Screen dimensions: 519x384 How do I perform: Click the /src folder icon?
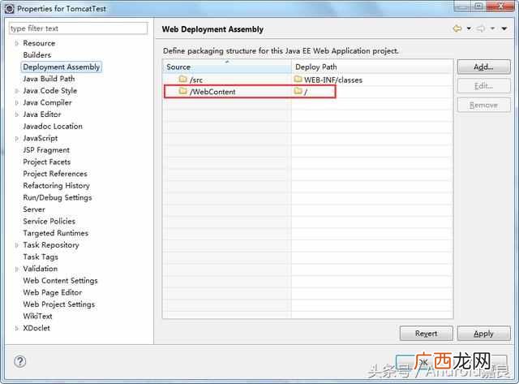coord(182,79)
